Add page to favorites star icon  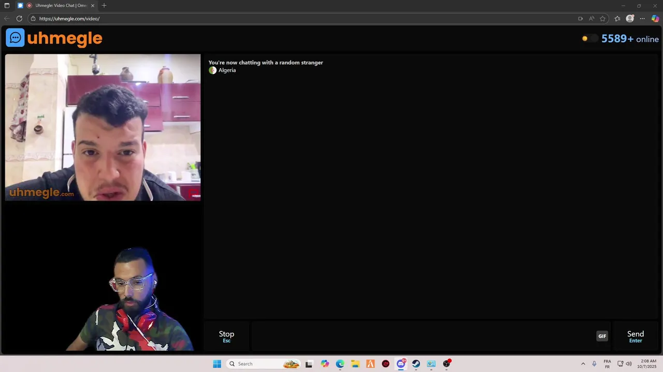pos(602,19)
